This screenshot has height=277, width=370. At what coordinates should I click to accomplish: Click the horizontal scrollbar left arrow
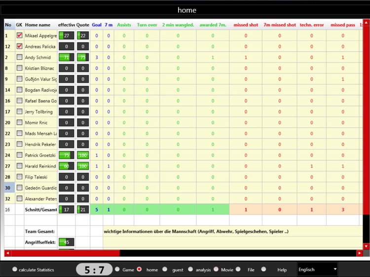(7, 253)
